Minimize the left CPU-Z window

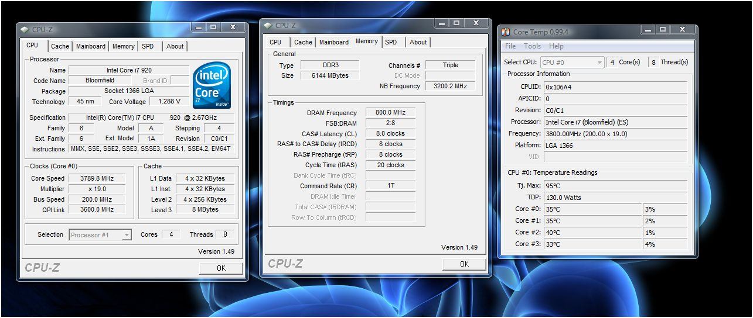(x=198, y=27)
